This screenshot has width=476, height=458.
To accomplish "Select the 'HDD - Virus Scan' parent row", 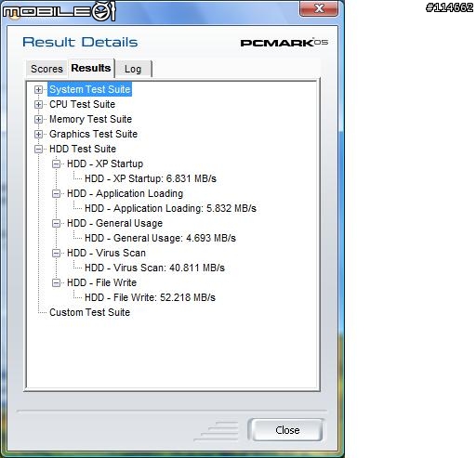I will [106, 253].
